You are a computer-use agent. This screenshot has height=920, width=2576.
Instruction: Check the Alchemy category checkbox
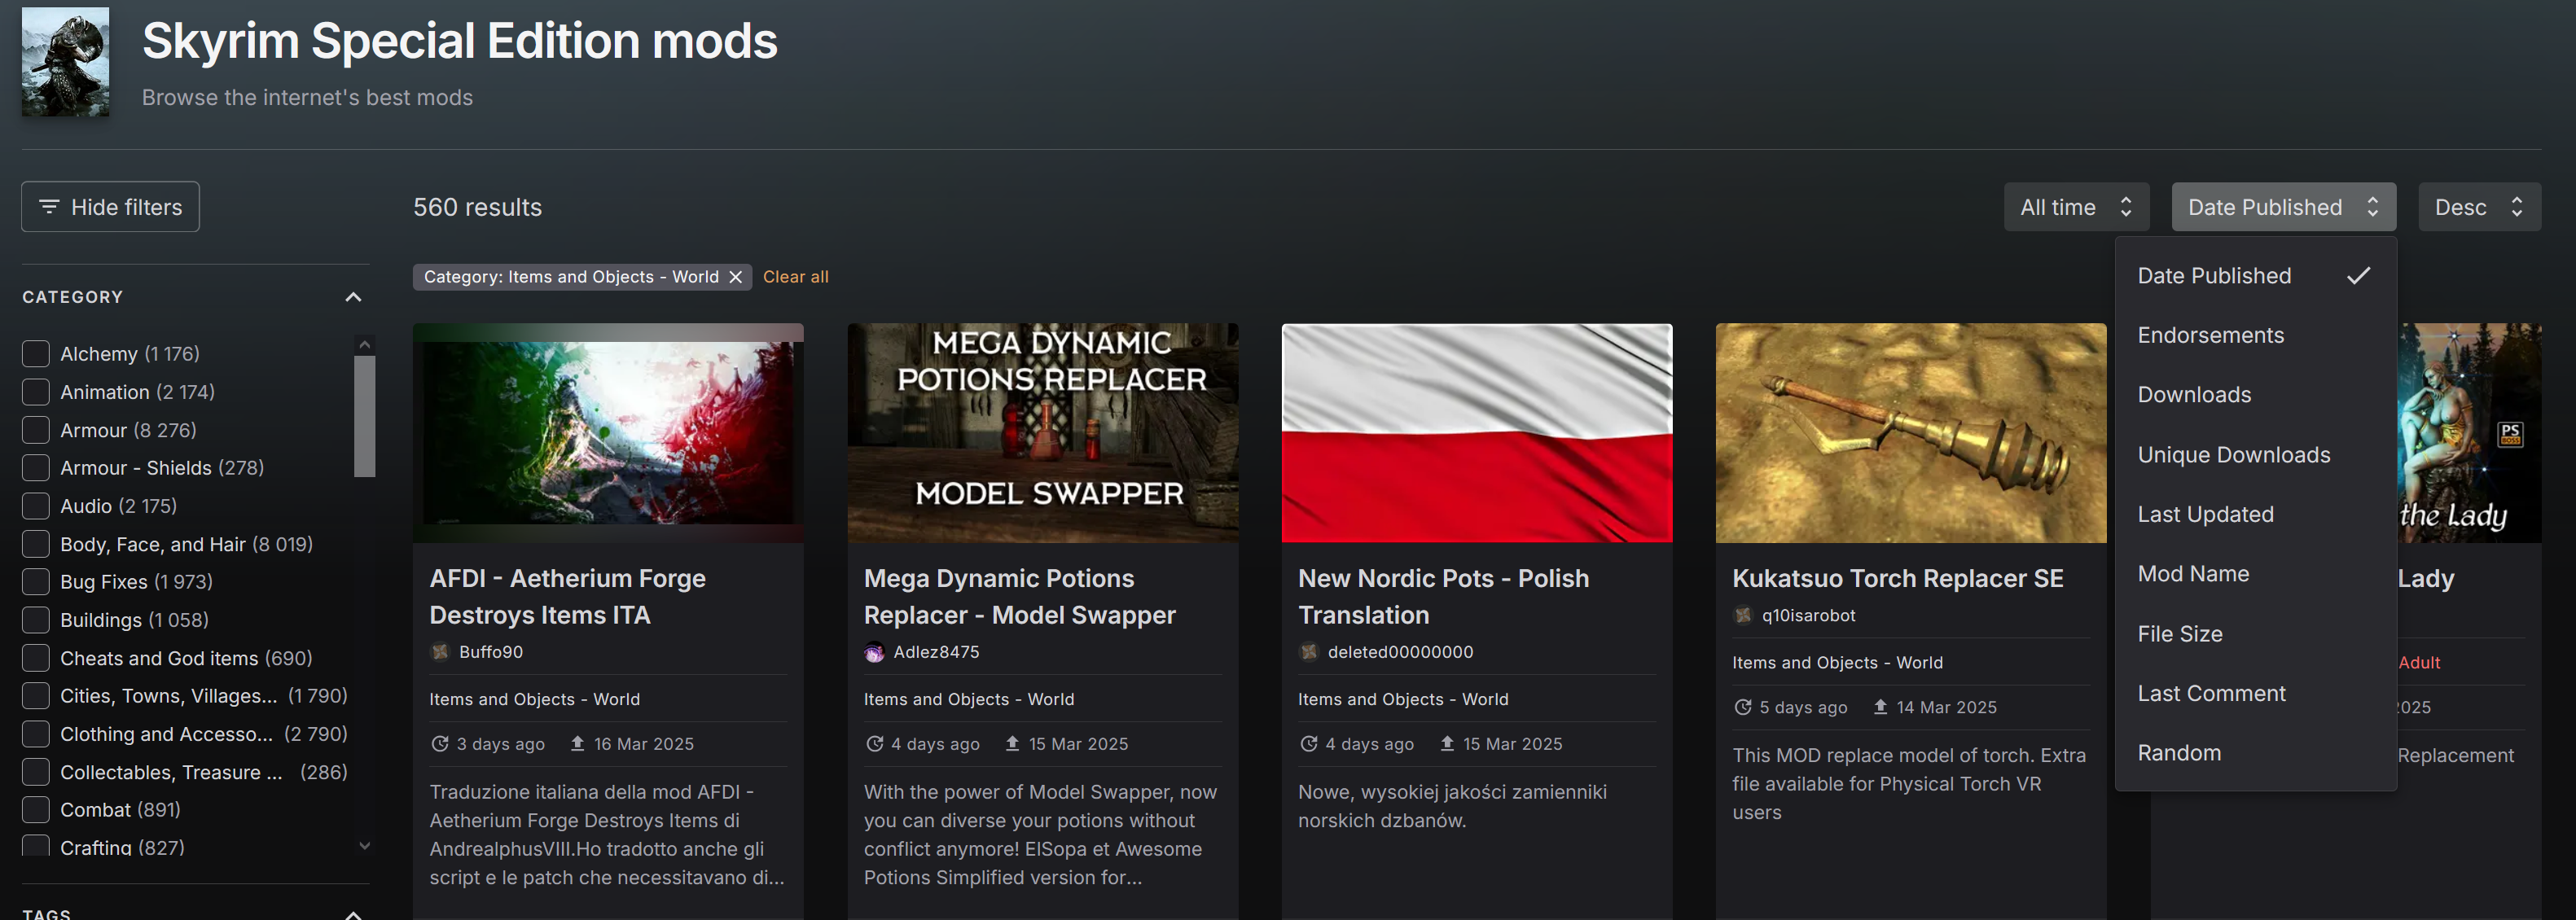[x=36, y=354]
